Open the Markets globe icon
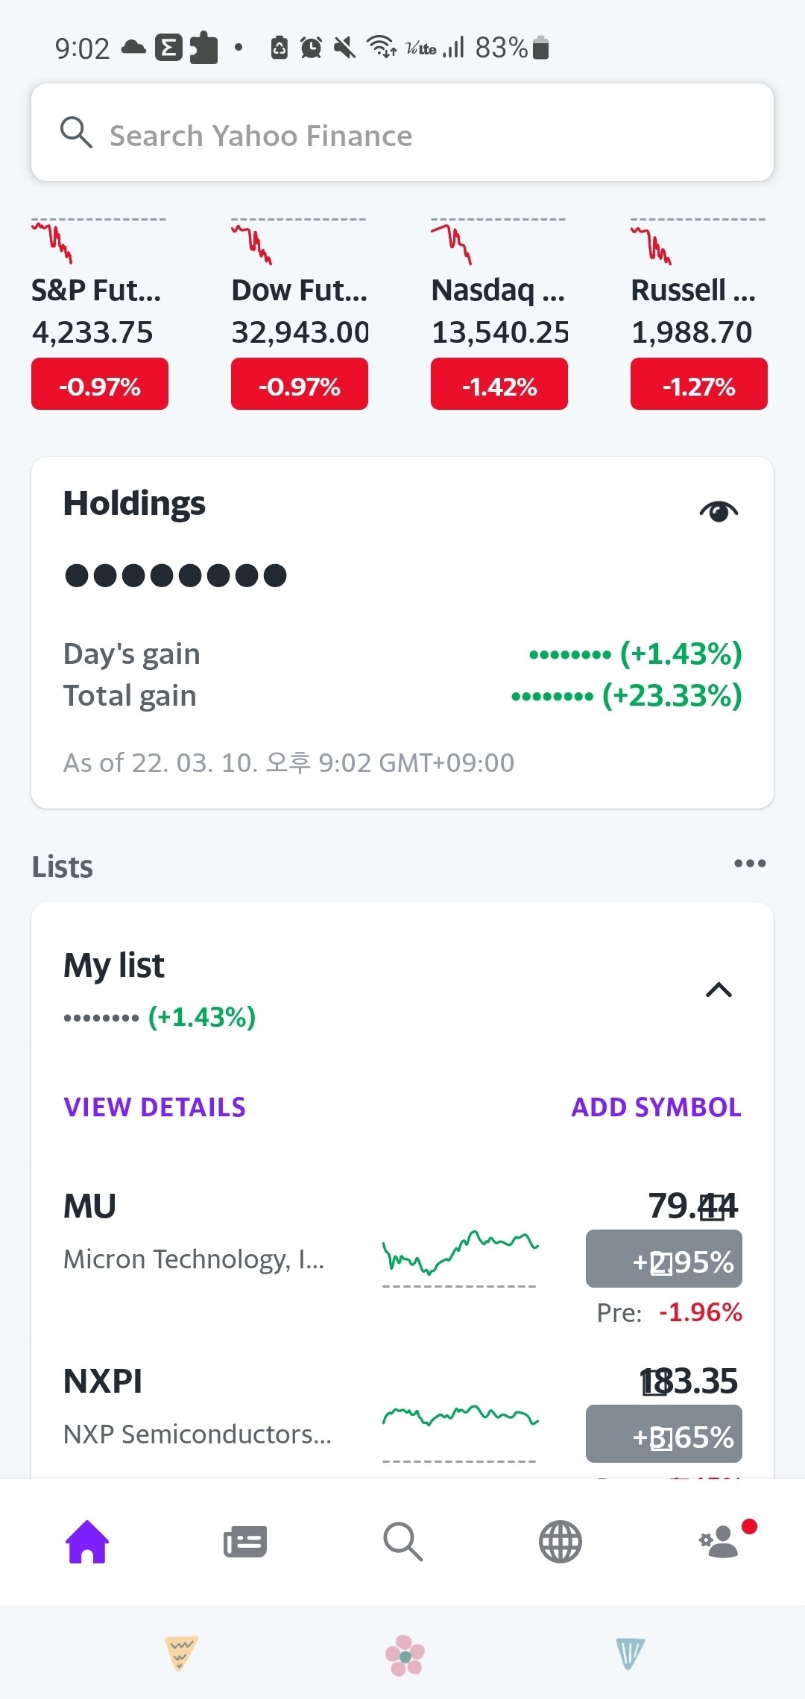Viewport: 805px width, 1699px height. [x=561, y=1541]
